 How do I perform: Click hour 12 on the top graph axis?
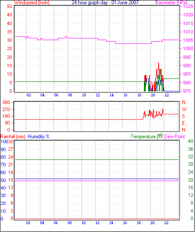click(98, 95)
